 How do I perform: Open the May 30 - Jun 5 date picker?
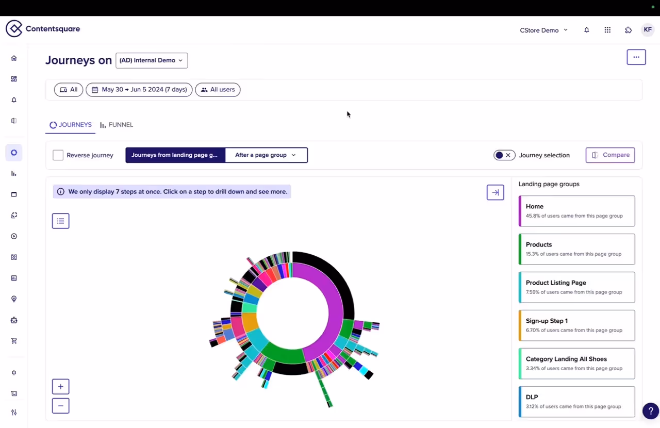pyautogui.click(x=139, y=90)
